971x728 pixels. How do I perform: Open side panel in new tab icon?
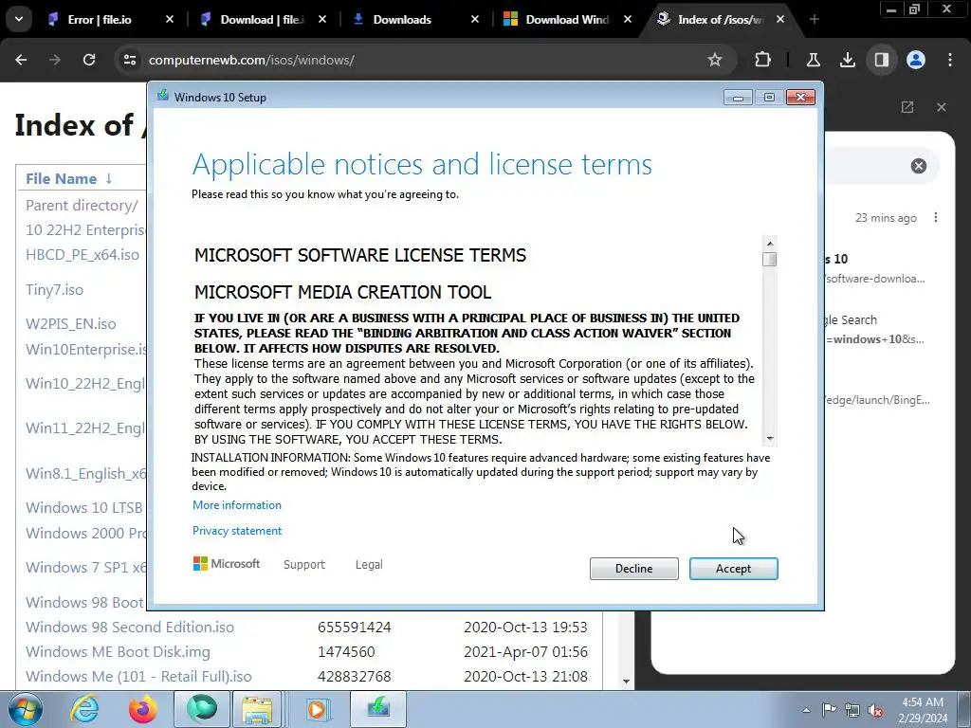point(907,107)
